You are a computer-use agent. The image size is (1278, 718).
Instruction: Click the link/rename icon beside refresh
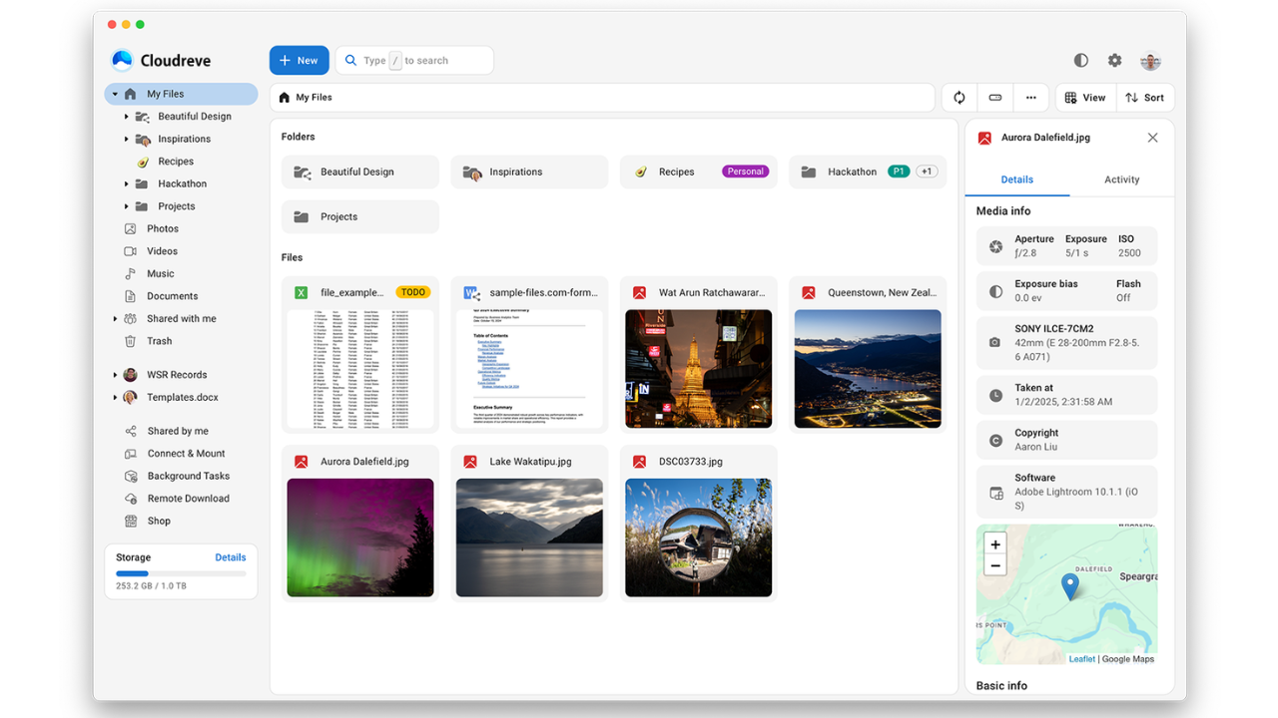pyautogui.click(x=995, y=98)
